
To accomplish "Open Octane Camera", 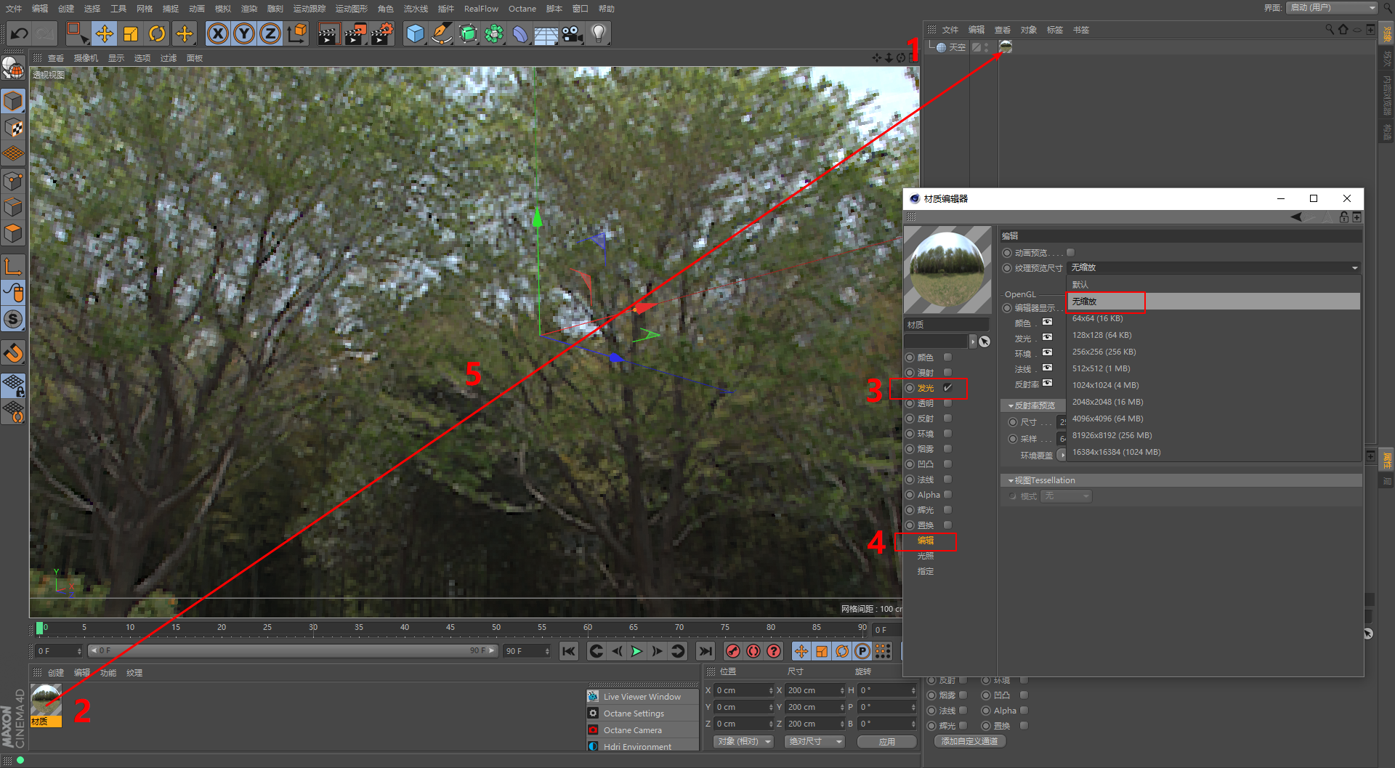I will pyautogui.click(x=642, y=730).
